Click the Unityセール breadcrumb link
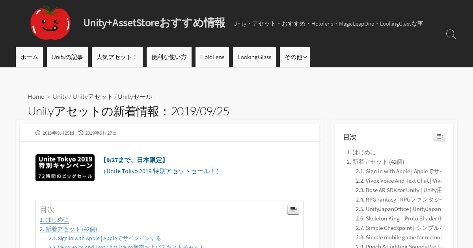 pyautogui.click(x=135, y=96)
